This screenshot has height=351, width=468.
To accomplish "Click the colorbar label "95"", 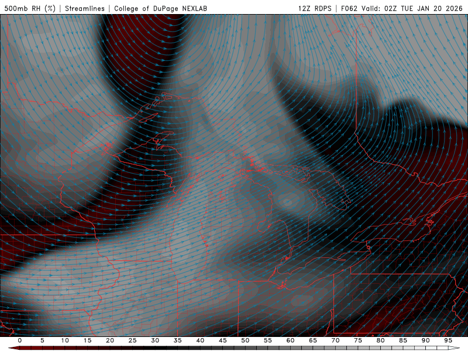I will tap(448, 340).
